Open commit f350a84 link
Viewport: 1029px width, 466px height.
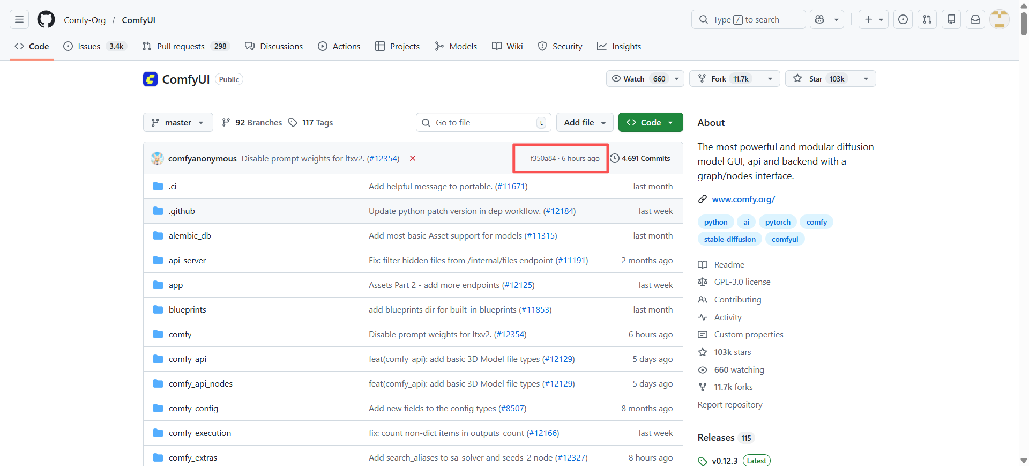(543, 158)
